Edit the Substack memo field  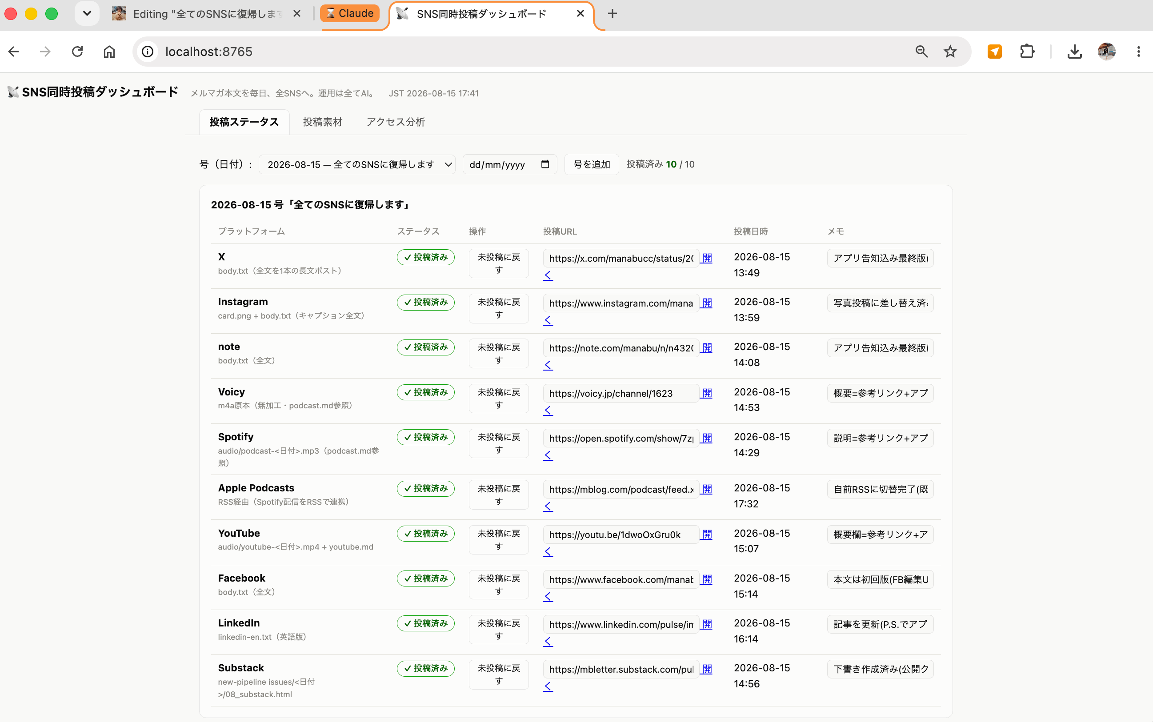[x=880, y=669]
